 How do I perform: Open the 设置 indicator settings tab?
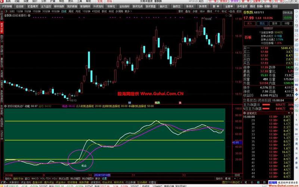click(104, 179)
